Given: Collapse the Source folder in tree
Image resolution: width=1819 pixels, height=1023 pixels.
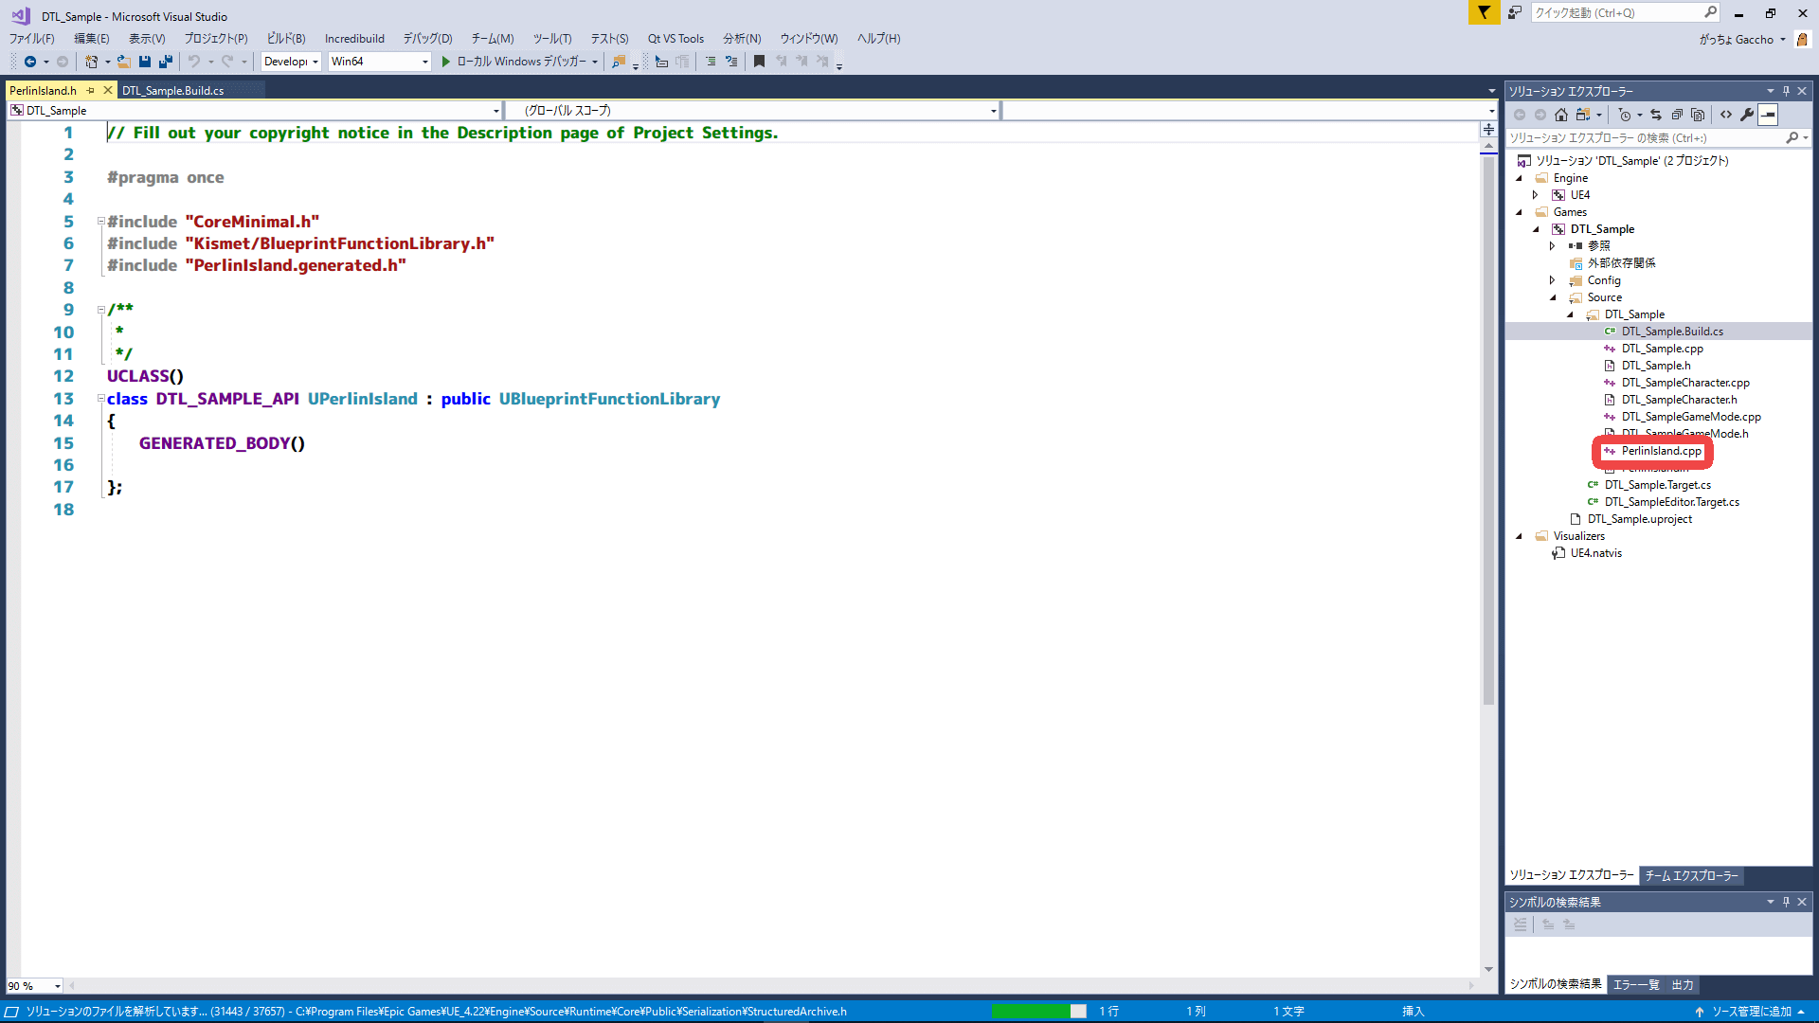Looking at the screenshot, I should 1553,297.
